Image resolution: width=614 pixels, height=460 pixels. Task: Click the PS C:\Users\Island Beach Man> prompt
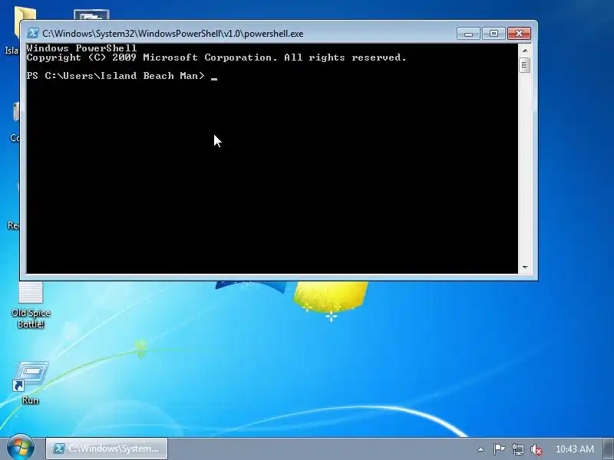click(x=116, y=76)
